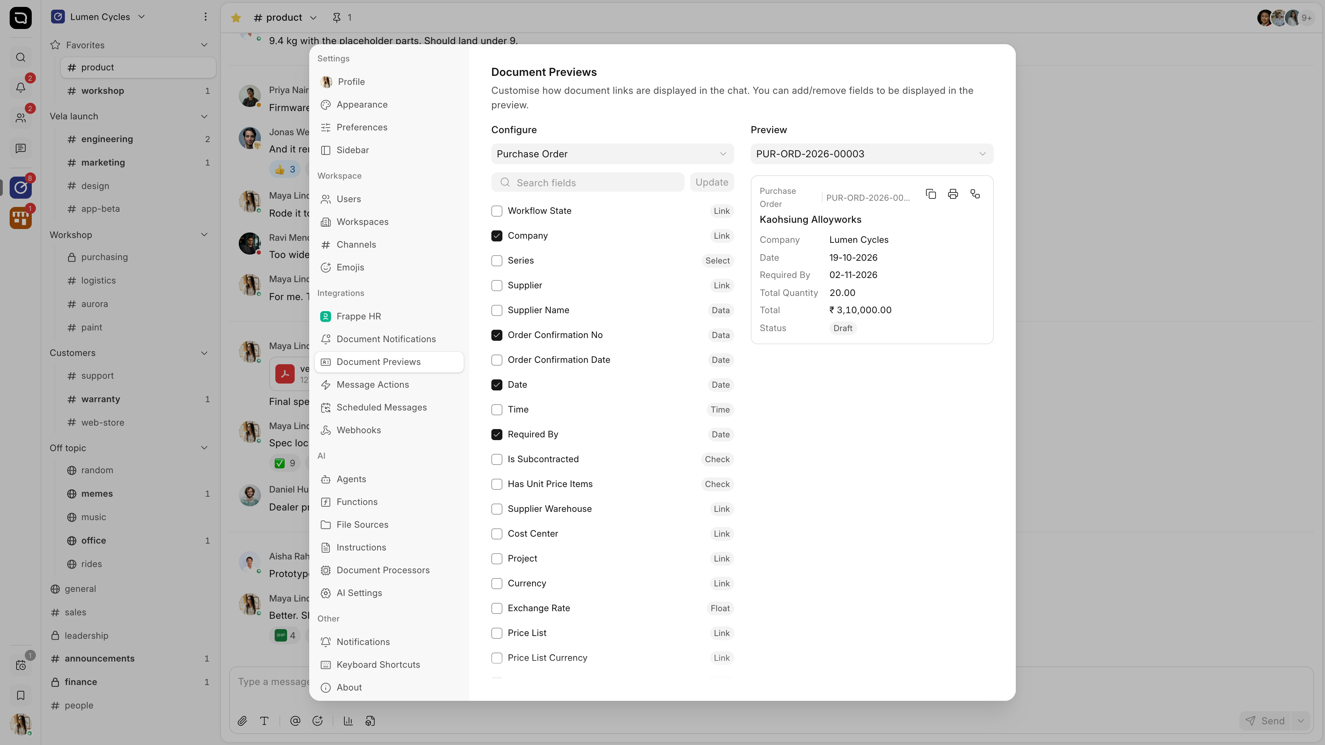Open AI Settings page
Screen dimensions: 1325x745
click(389, 593)
